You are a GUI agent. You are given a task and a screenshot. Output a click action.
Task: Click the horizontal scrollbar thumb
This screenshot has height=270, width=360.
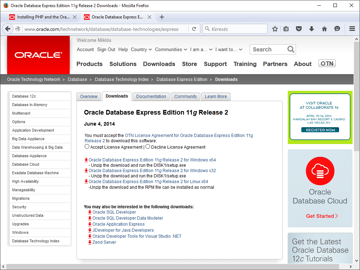pos(173,266)
